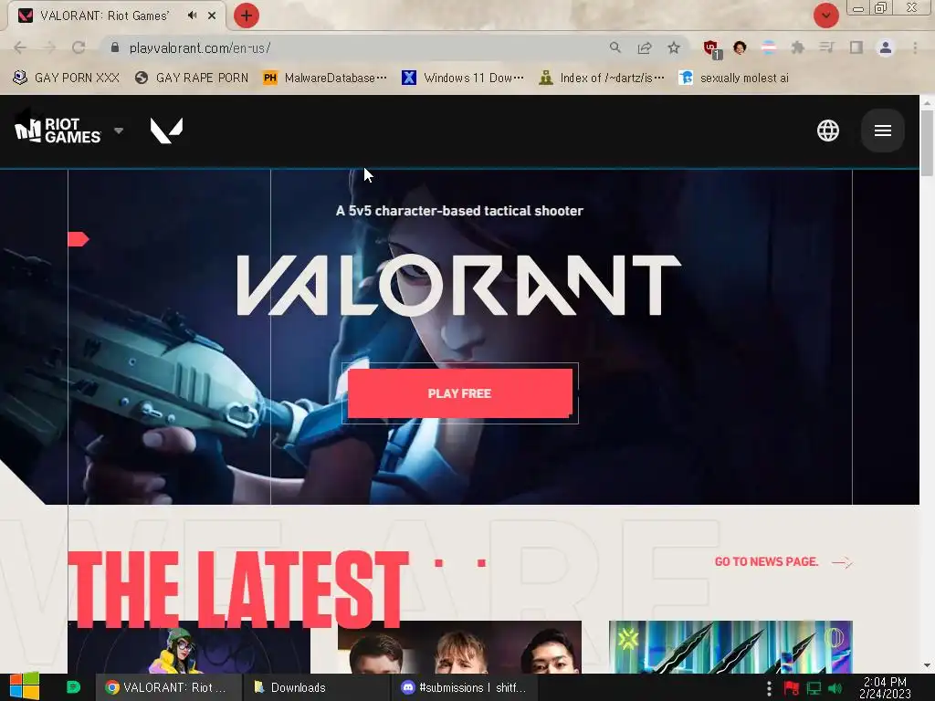Open the tab search red chevron button
The height and width of the screenshot is (701, 935).
[825, 16]
